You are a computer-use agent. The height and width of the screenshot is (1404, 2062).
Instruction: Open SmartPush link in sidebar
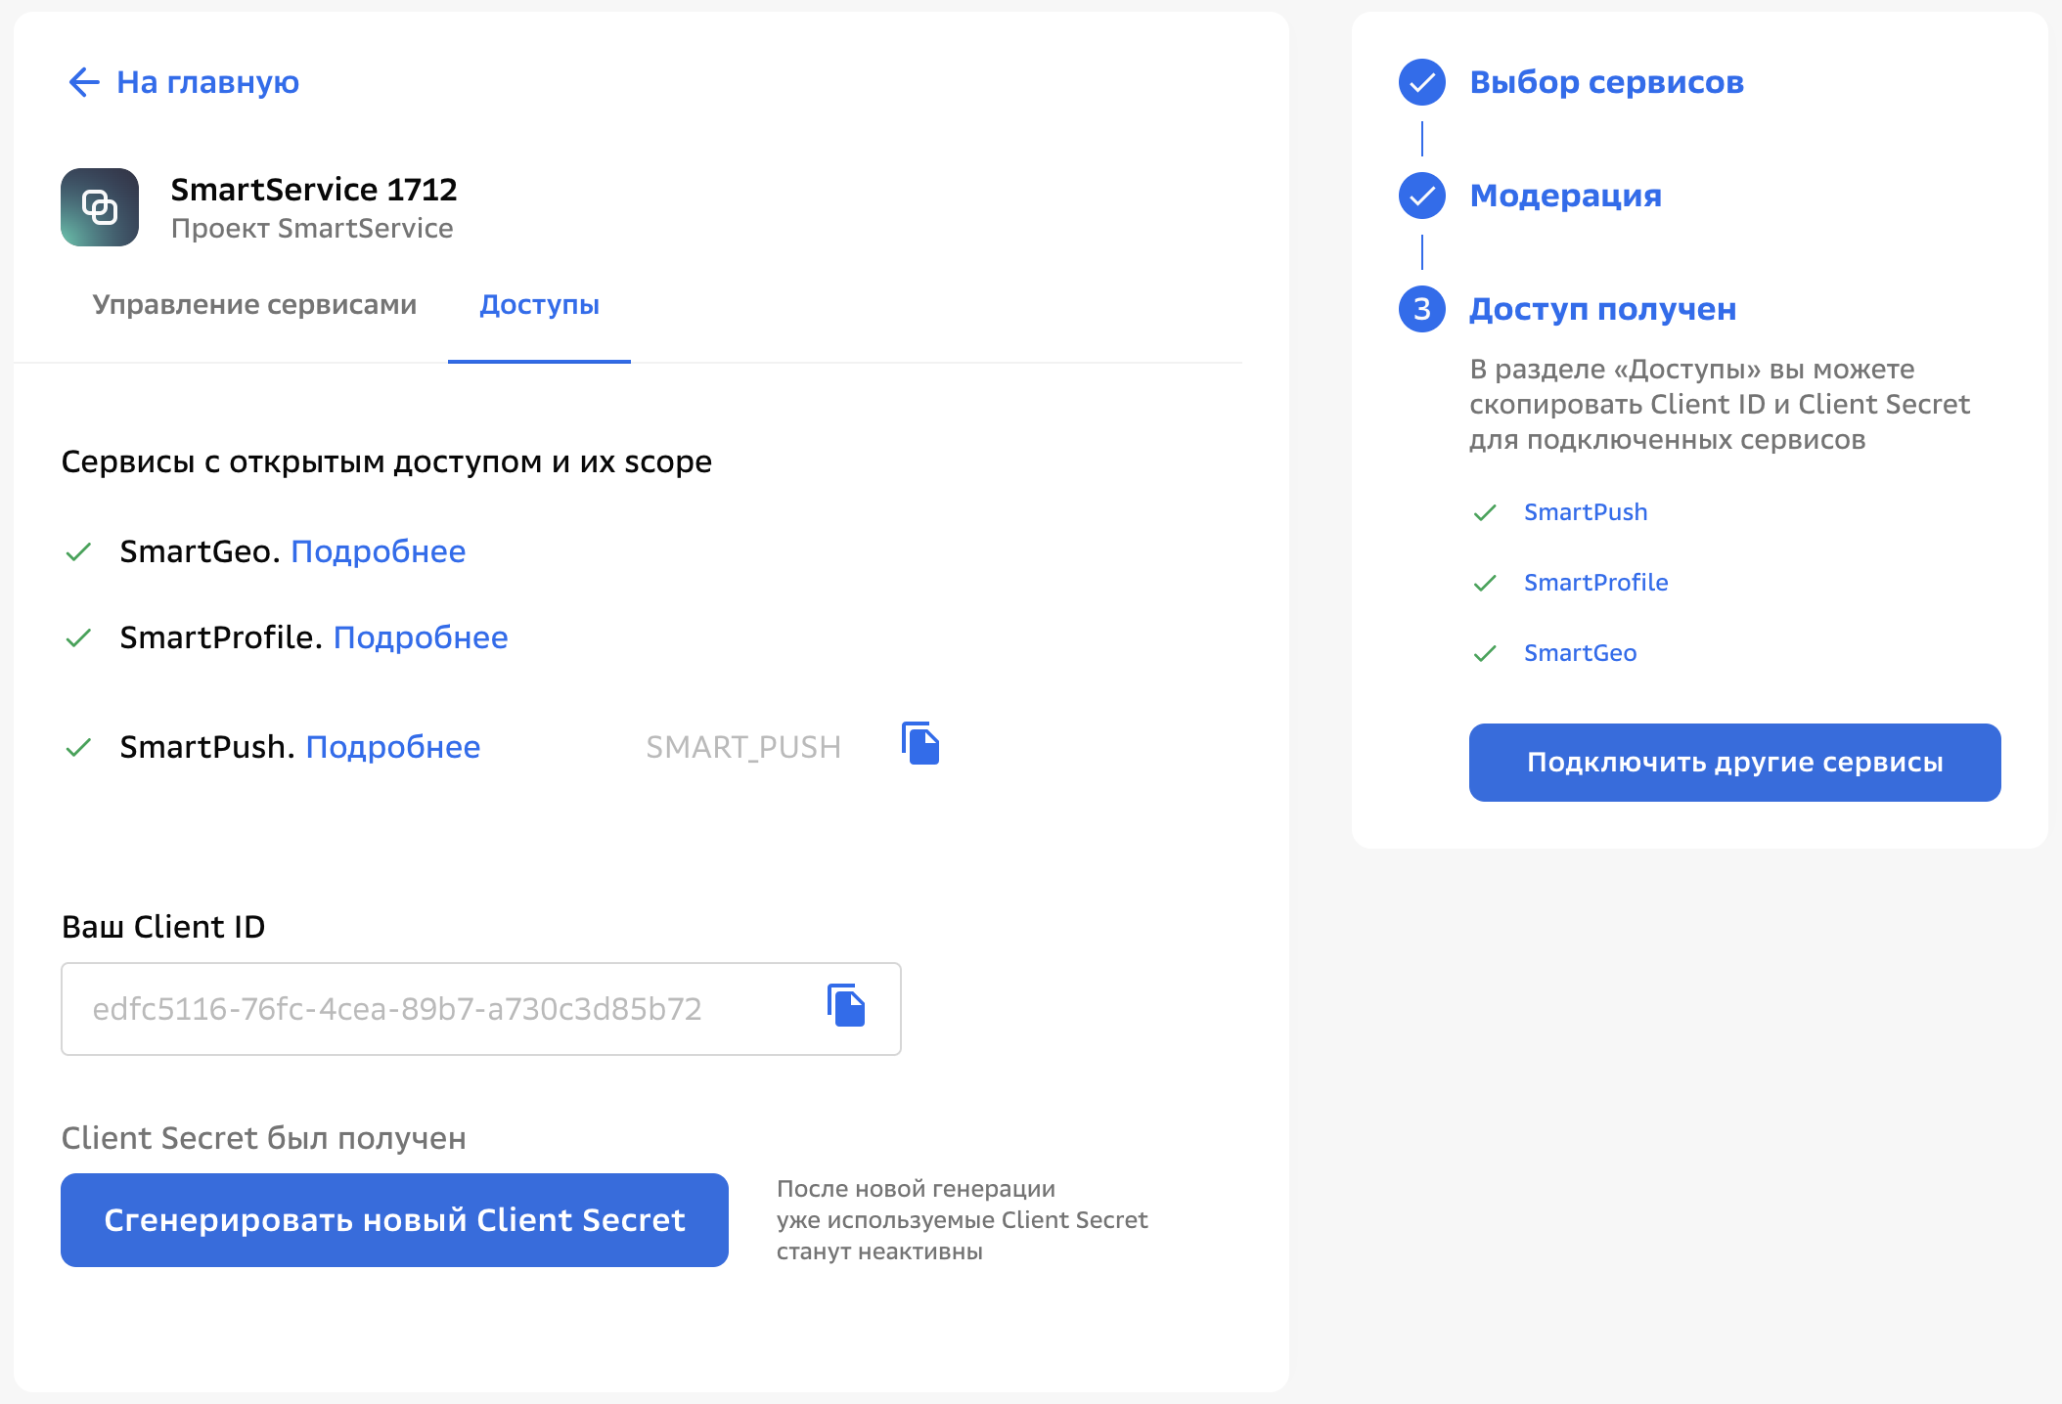1586,512
